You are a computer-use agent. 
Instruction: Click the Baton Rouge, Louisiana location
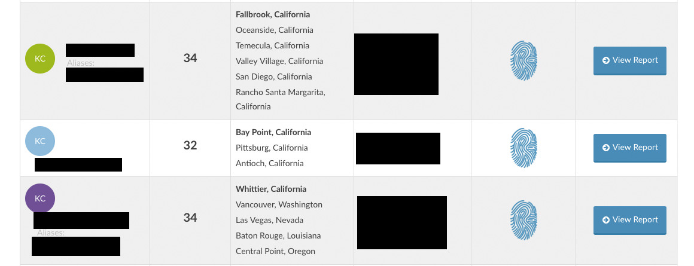(x=278, y=236)
